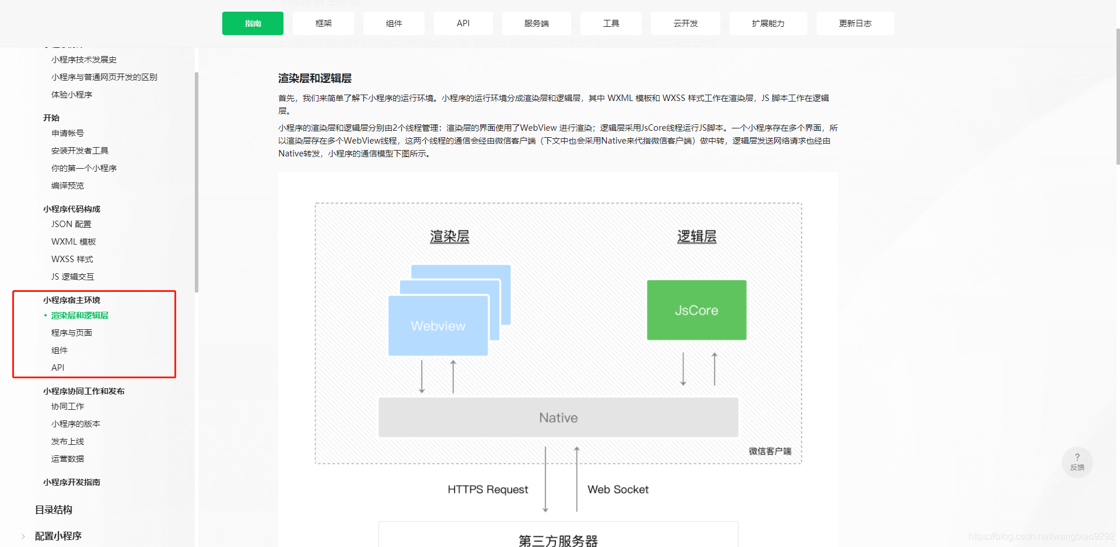Image resolution: width=1120 pixels, height=547 pixels.
Task: Click the gray Native bar
Action: point(558,417)
